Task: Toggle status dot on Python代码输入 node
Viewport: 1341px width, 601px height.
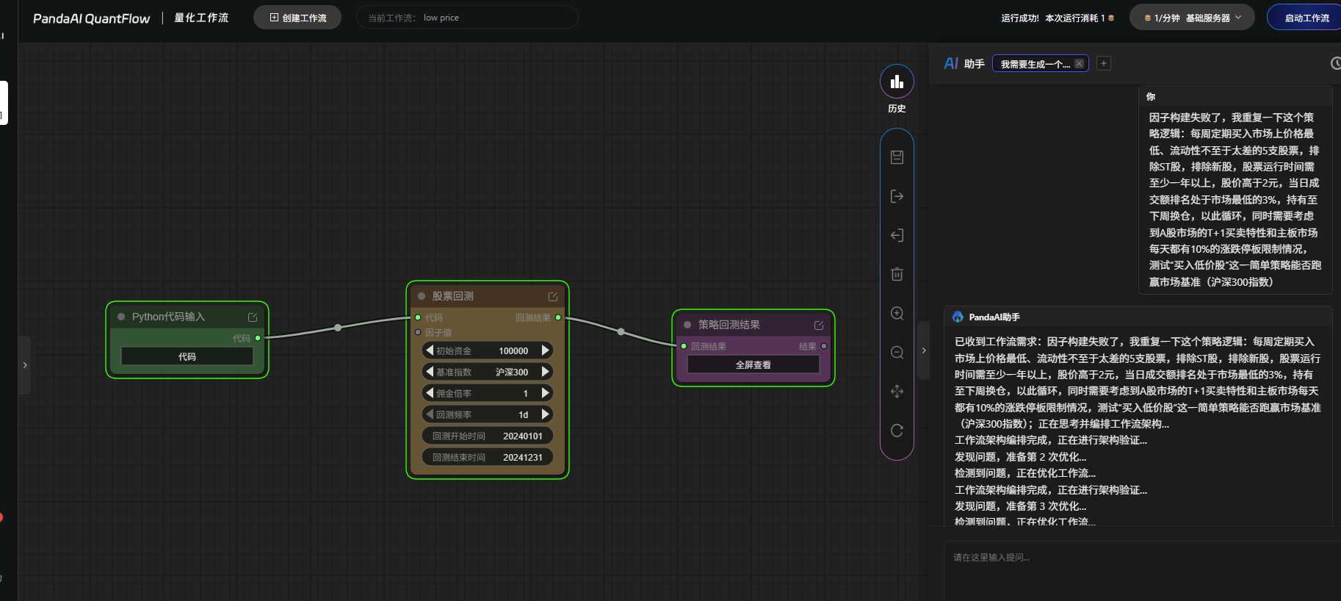Action: coord(121,317)
